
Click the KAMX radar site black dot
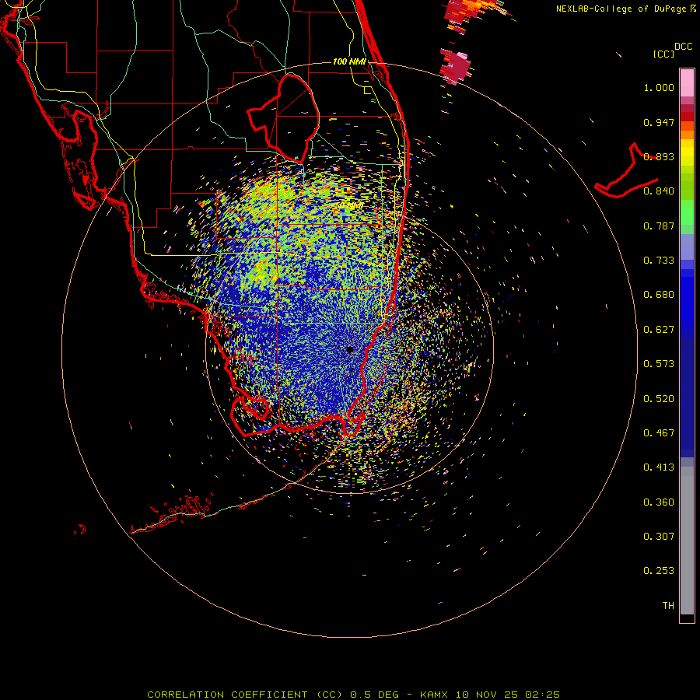pos(349,349)
